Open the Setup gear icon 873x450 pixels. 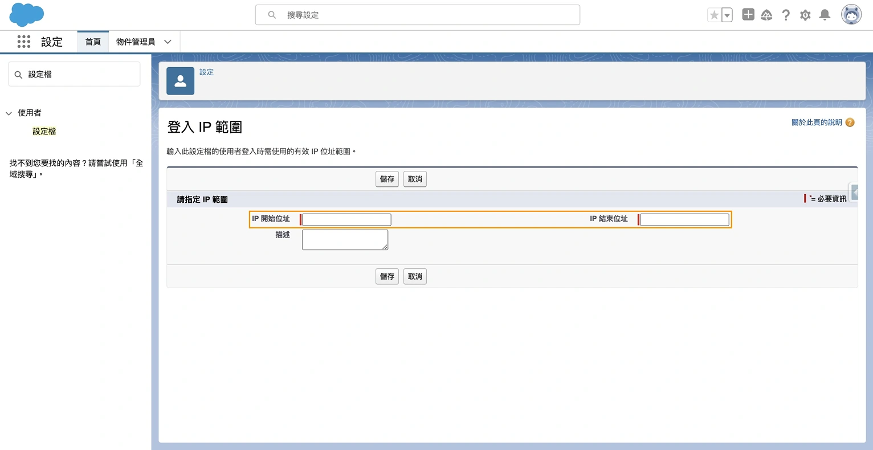tap(805, 15)
